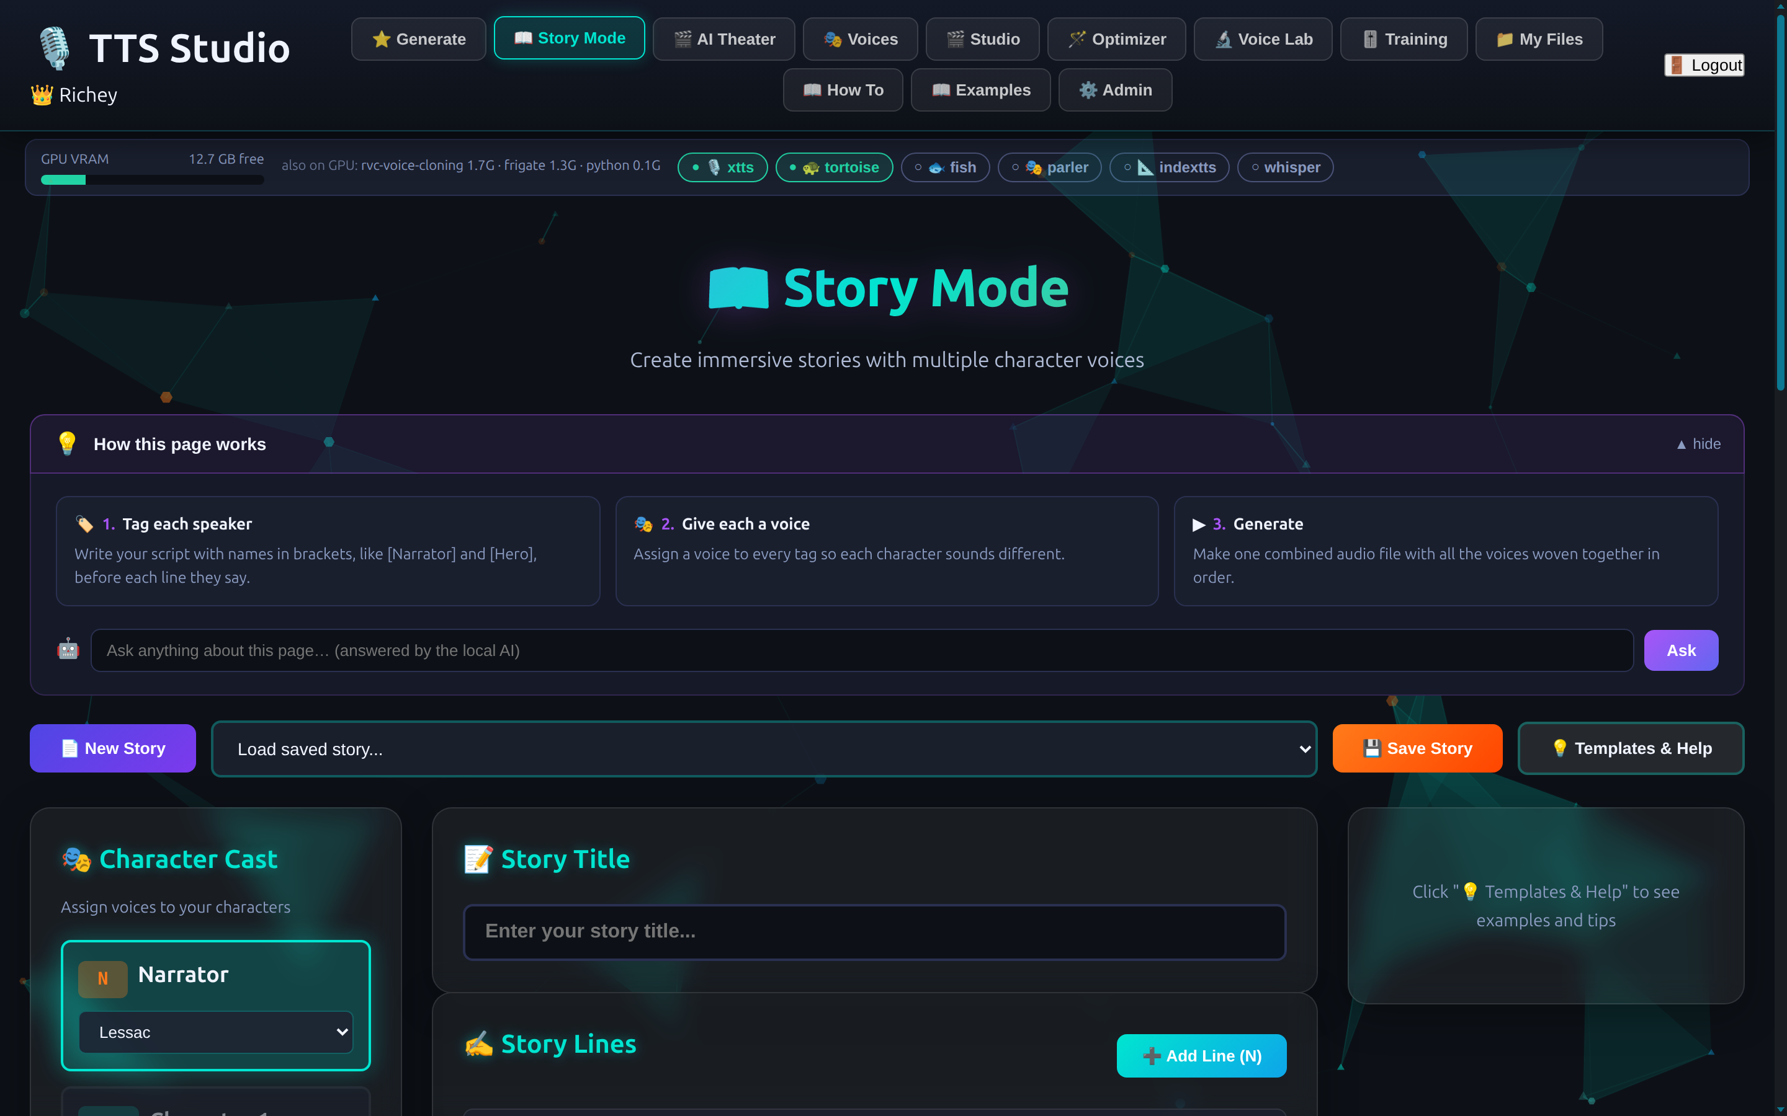
Task: Focus the Enter your story title field
Action: 874,931
